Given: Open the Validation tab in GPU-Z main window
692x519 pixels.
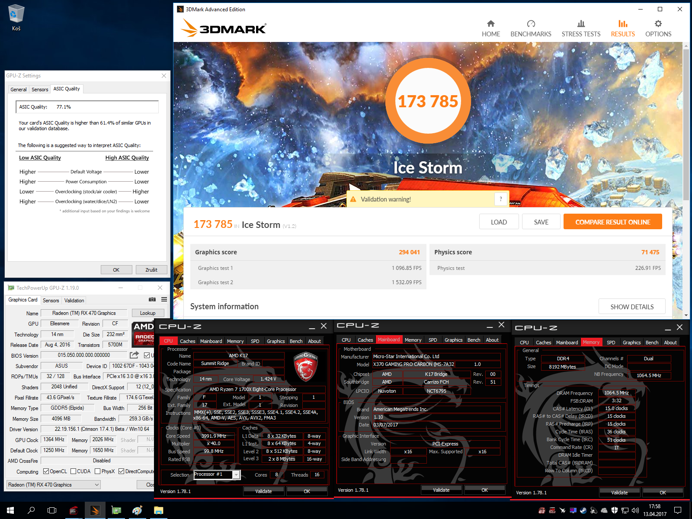Looking at the screenshot, I should tap(74, 300).
